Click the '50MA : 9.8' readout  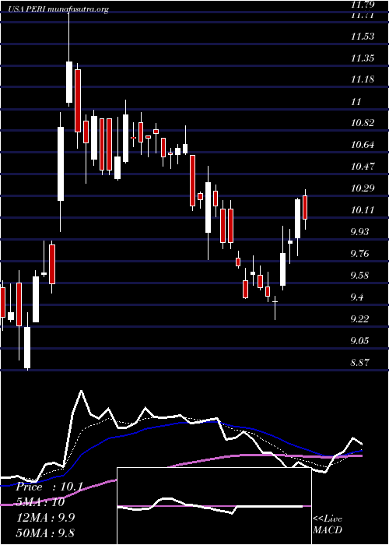[x=45, y=533]
